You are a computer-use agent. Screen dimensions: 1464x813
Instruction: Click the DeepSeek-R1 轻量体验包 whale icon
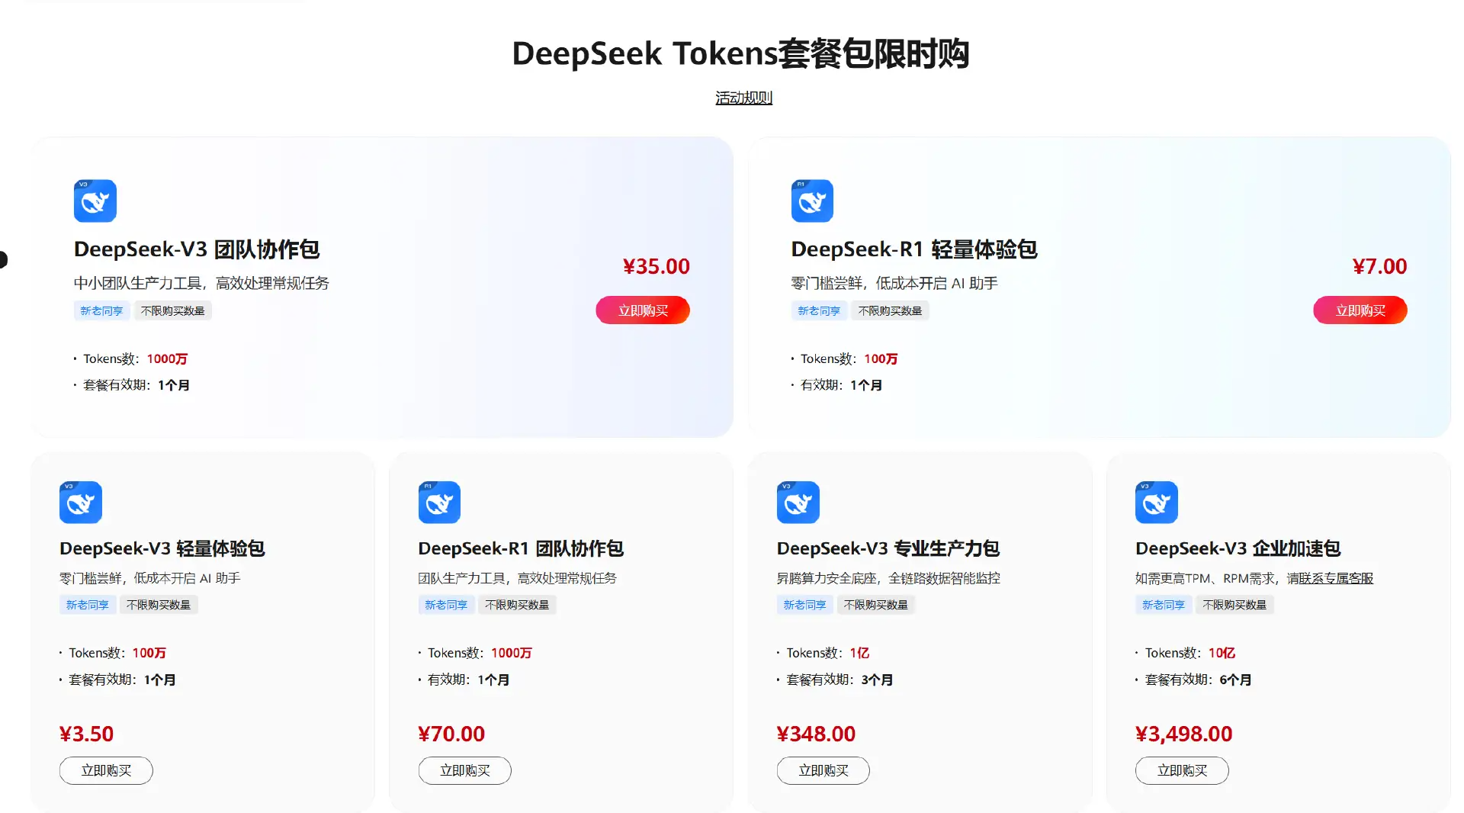pyautogui.click(x=812, y=201)
